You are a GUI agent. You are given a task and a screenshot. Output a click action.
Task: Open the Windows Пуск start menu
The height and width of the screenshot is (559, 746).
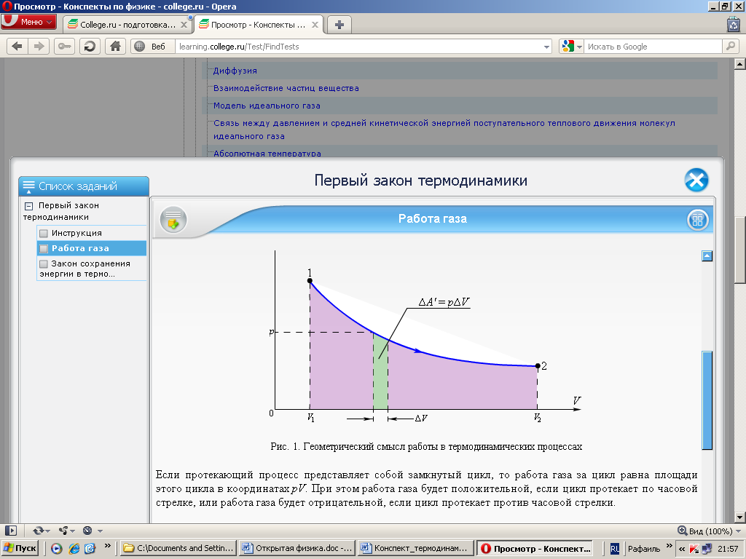[20, 548]
